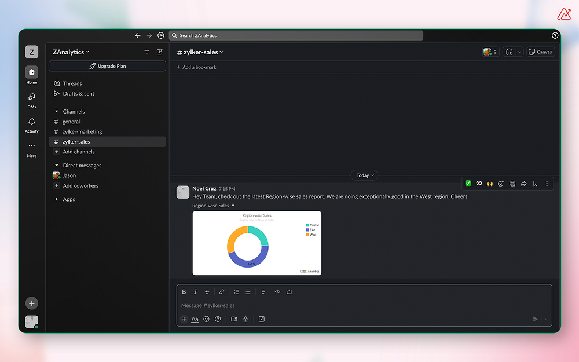
Task: Toggle formatting toolbar with Aa
Action: (195, 319)
